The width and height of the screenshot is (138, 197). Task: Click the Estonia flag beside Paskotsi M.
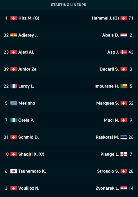[124, 137]
